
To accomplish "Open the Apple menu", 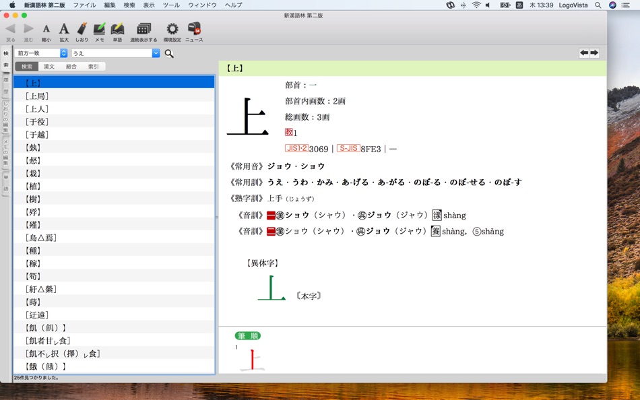I will pos(12,5).
